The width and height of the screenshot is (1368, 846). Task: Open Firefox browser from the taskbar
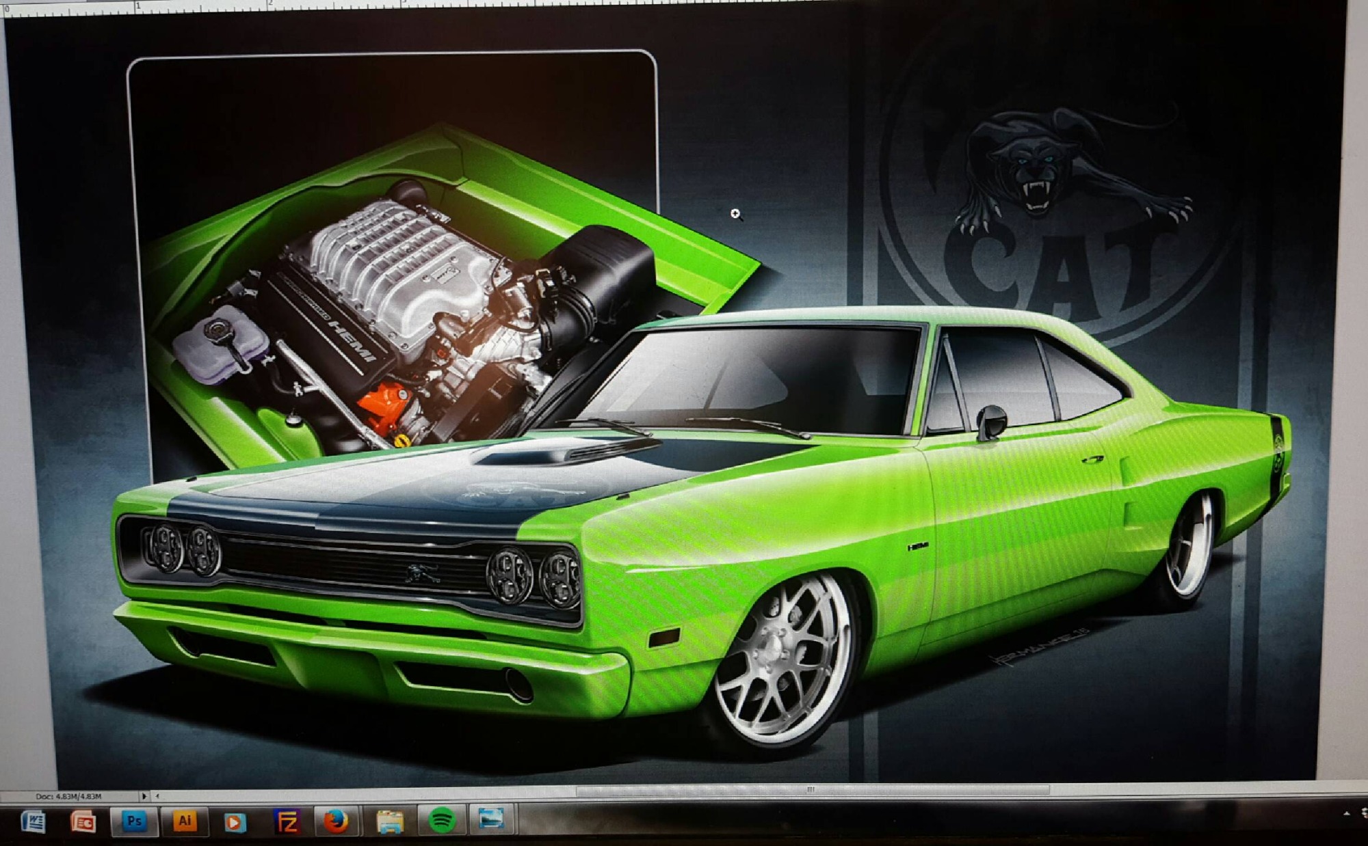click(335, 821)
